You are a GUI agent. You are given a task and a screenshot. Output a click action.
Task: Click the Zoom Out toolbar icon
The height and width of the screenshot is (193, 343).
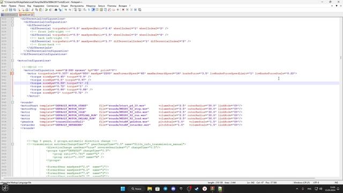(70, 10)
